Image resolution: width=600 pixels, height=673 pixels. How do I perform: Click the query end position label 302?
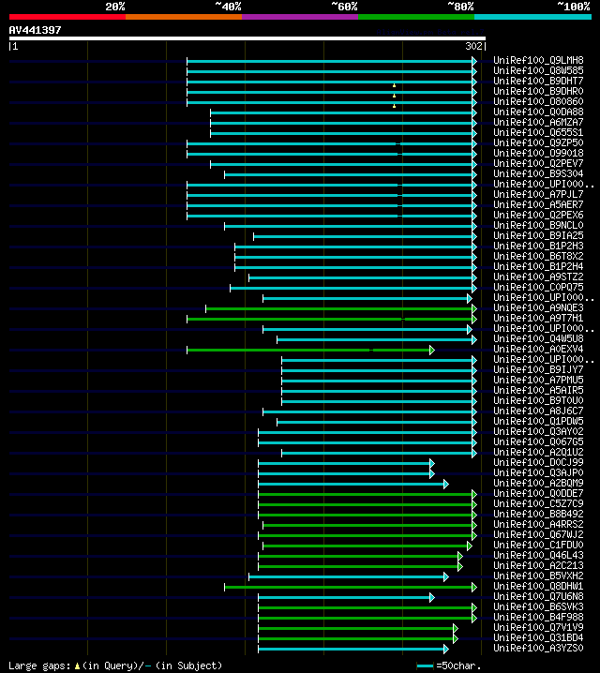[x=473, y=46]
